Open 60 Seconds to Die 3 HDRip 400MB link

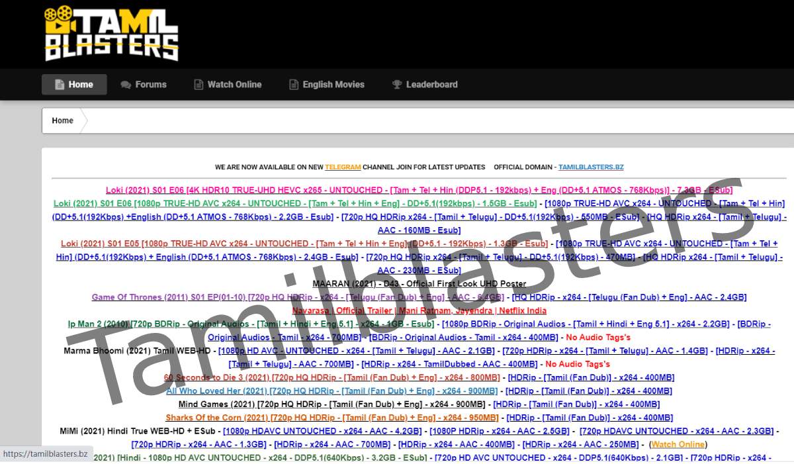tap(590, 377)
